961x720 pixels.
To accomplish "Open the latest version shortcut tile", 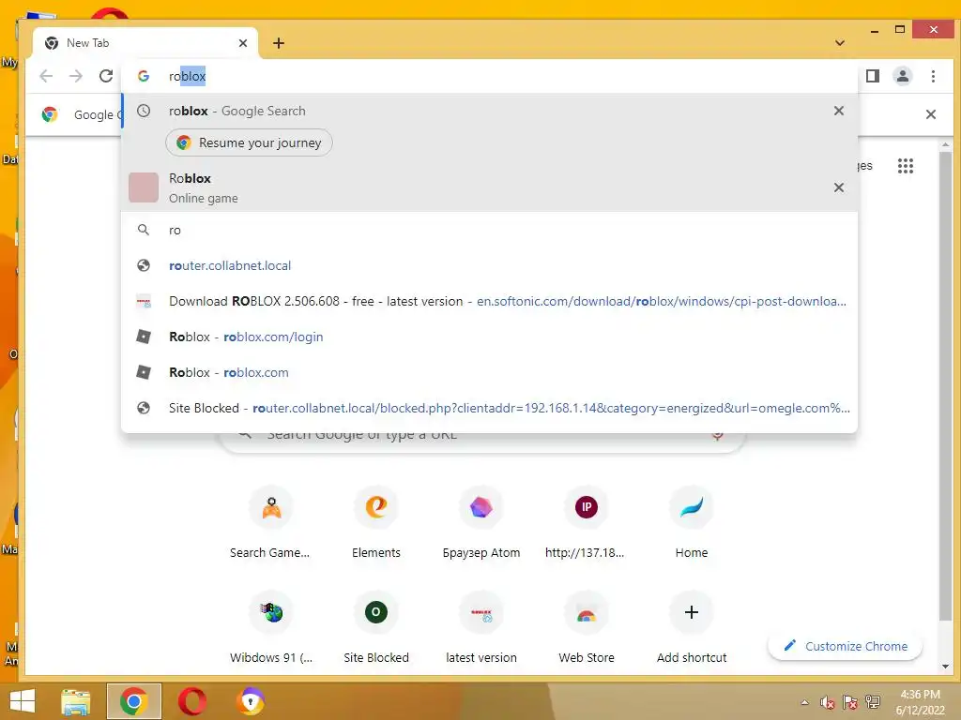I will 481,627.
